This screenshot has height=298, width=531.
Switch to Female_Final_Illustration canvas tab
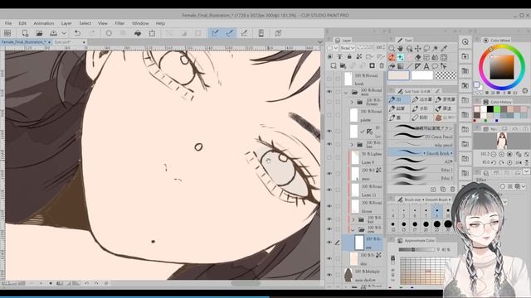pos(26,42)
